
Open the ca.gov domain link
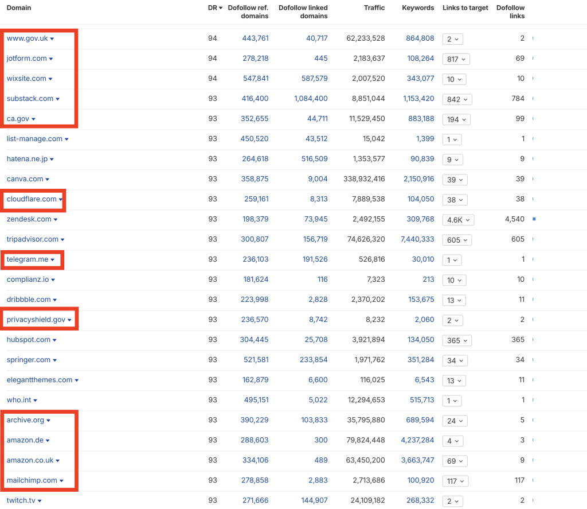[18, 119]
